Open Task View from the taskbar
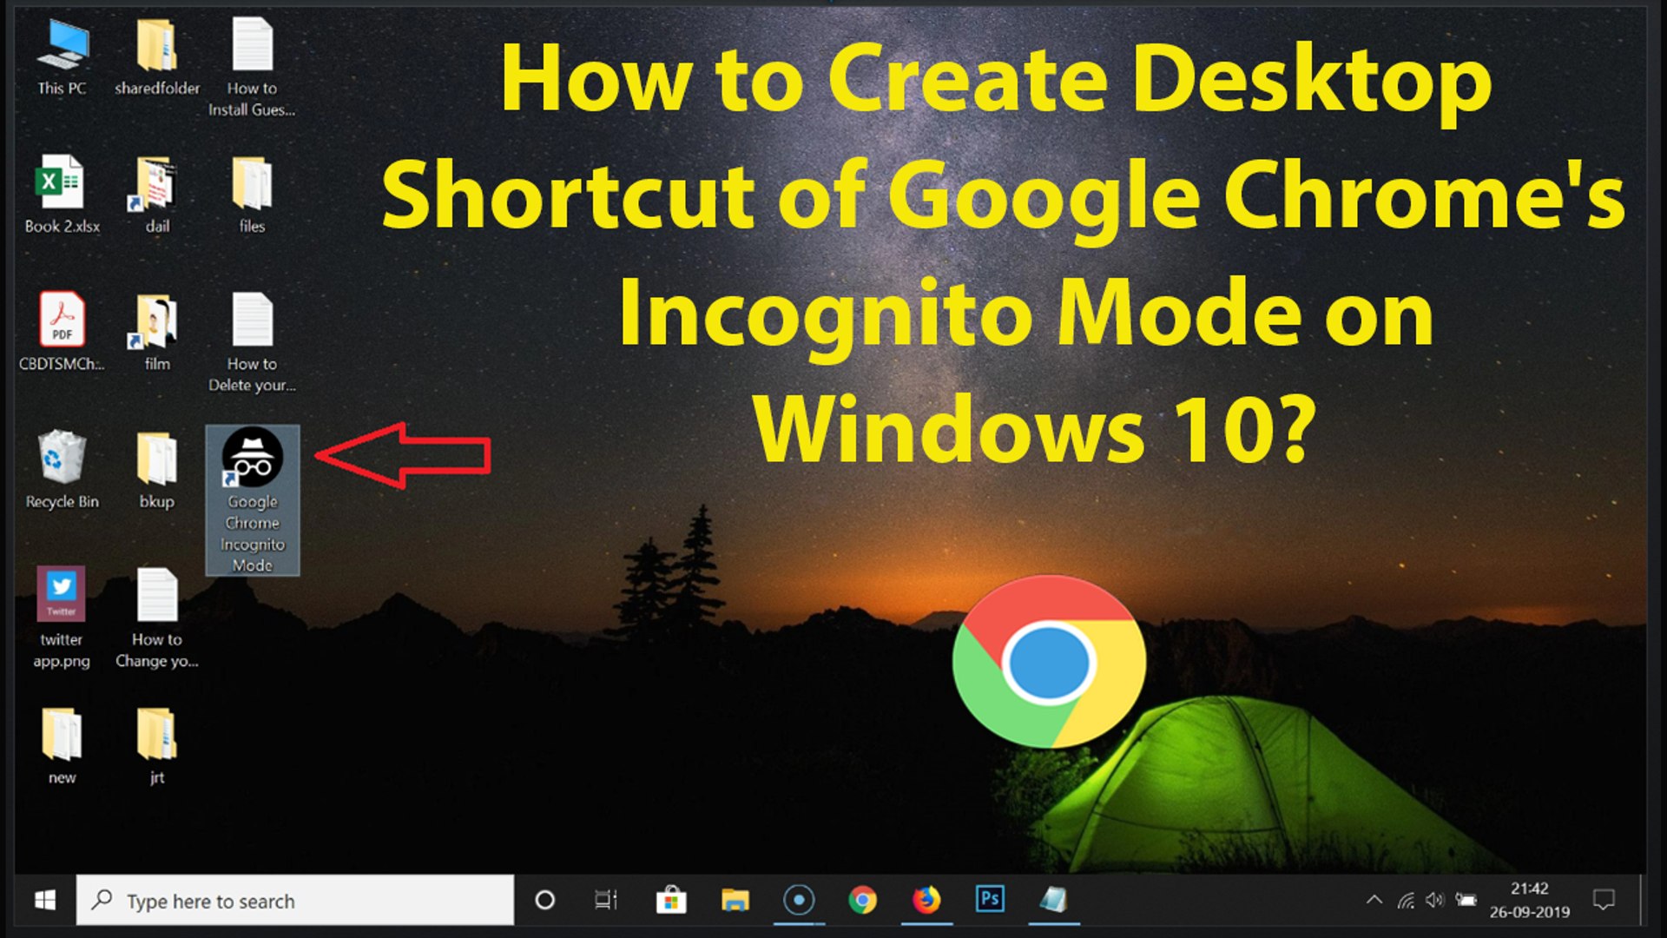The image size is (1667, 938). tap(606, 900)
